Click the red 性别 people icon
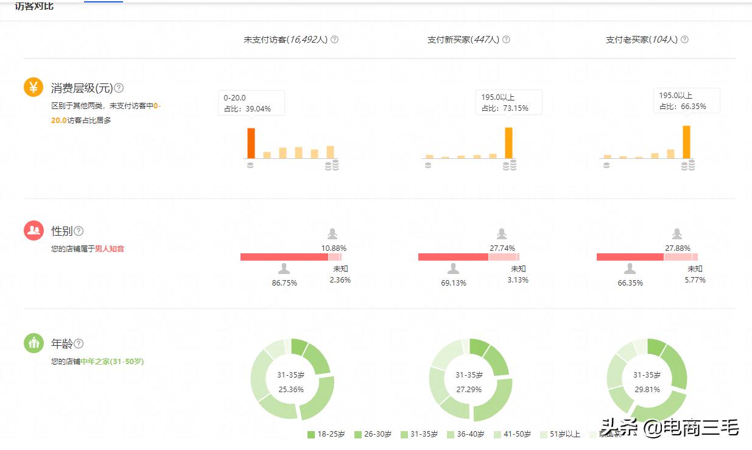752x450 pixels. click(x=33, y=230)
